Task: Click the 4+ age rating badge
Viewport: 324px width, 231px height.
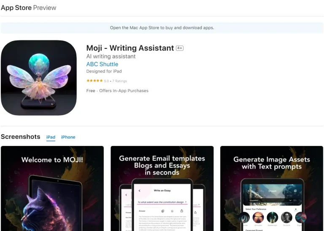Action: 180,48
